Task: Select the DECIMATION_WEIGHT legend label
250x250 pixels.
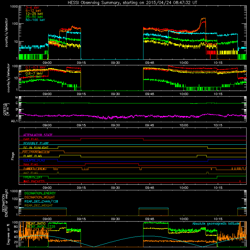Action: 40,197
